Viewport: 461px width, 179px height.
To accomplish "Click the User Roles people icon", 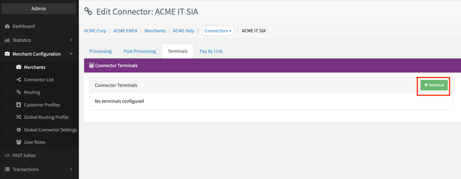I will click(19, 142).
